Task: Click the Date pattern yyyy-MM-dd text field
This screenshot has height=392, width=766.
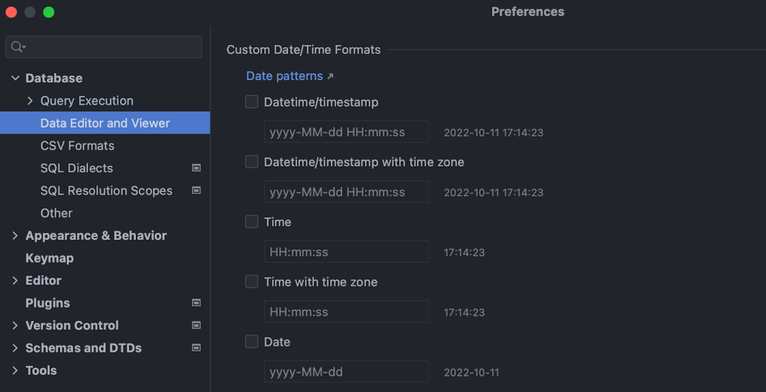Action: pyautogui.click(x=346, y=371)
